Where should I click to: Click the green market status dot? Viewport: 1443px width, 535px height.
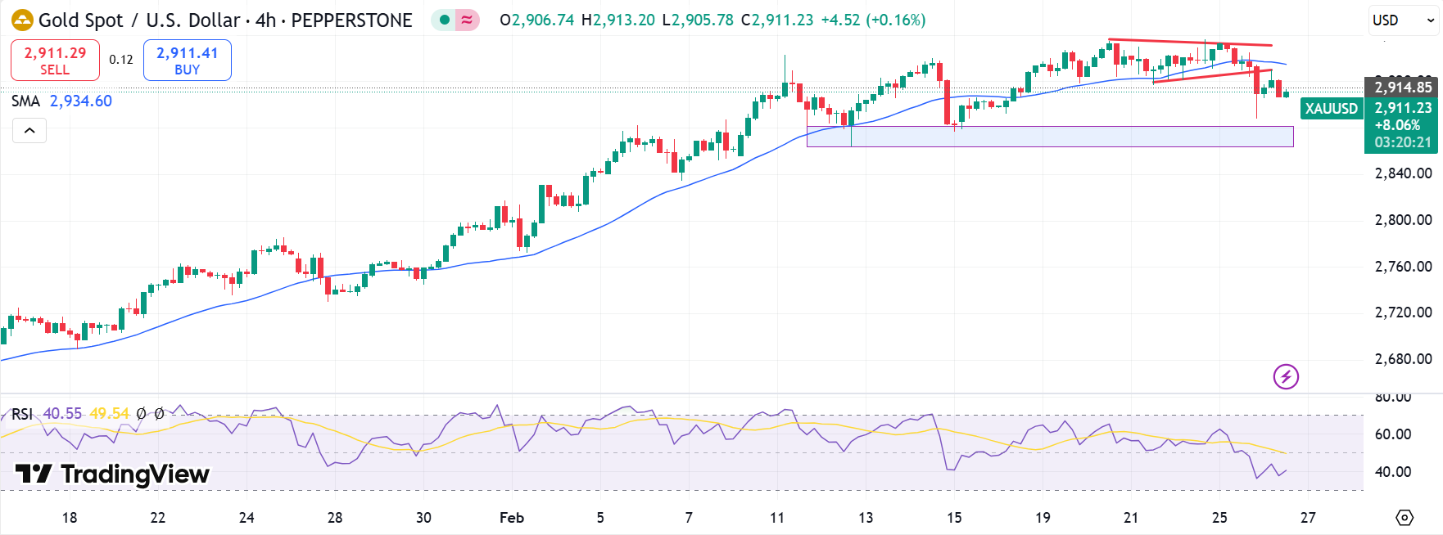[444, 20]
